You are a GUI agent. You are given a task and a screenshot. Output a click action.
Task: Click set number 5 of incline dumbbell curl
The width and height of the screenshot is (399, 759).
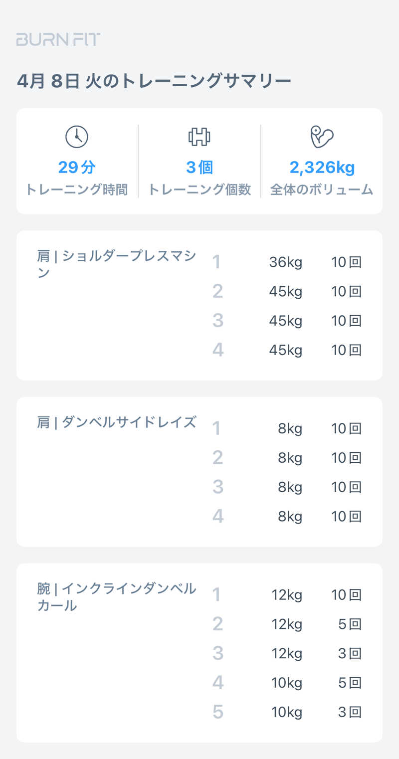pyautogui.click(x=217, y=712)
